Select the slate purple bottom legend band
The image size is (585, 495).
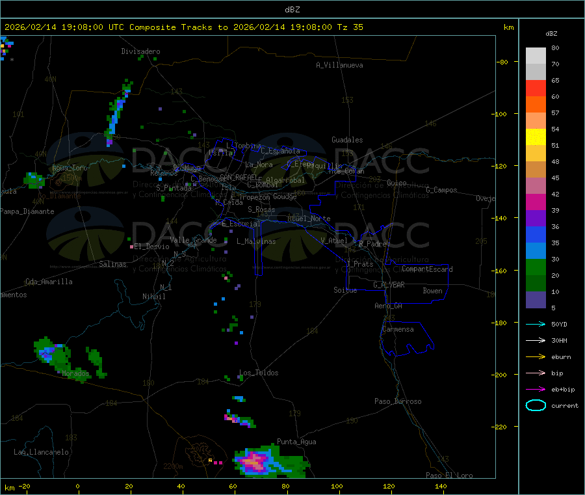click(x=536, y=300)
